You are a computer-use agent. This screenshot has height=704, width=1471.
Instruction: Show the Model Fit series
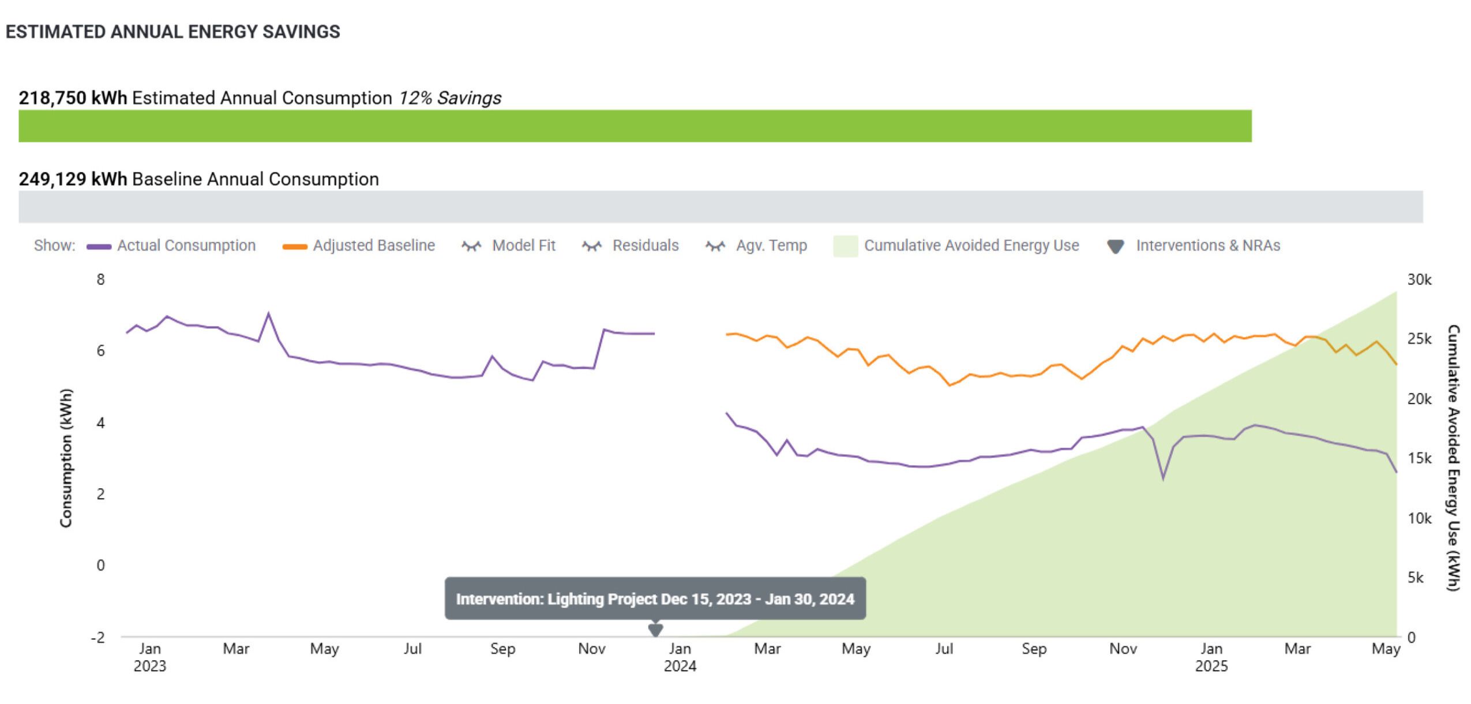coord(523,246)
